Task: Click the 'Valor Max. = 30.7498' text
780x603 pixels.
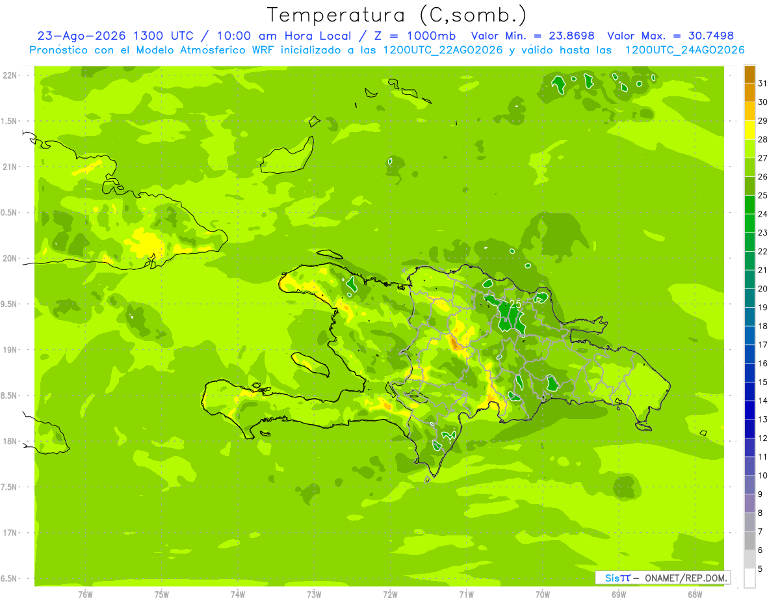Action: click(x=671, y=36)
